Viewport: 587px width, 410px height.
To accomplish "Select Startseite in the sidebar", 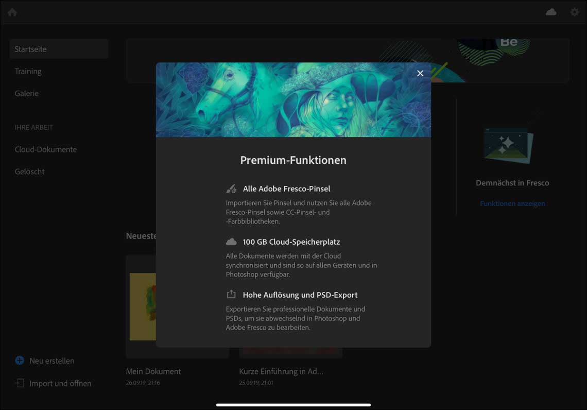I will click(x=59, y=49).
